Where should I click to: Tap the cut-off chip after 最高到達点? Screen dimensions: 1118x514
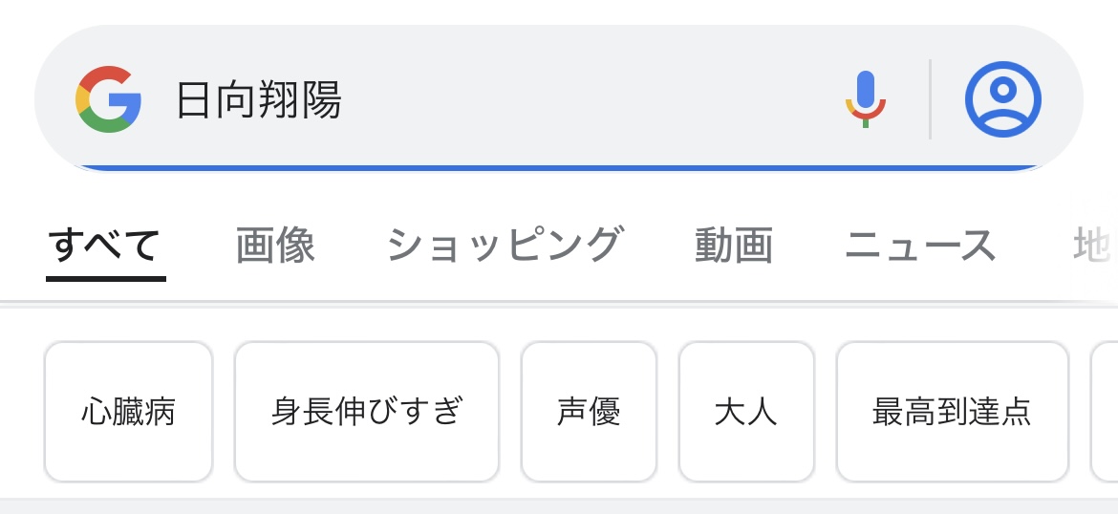[x=1105, y=412]
